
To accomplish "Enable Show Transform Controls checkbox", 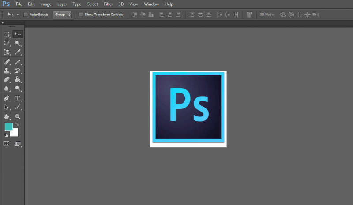I will [x=81, y=15].
